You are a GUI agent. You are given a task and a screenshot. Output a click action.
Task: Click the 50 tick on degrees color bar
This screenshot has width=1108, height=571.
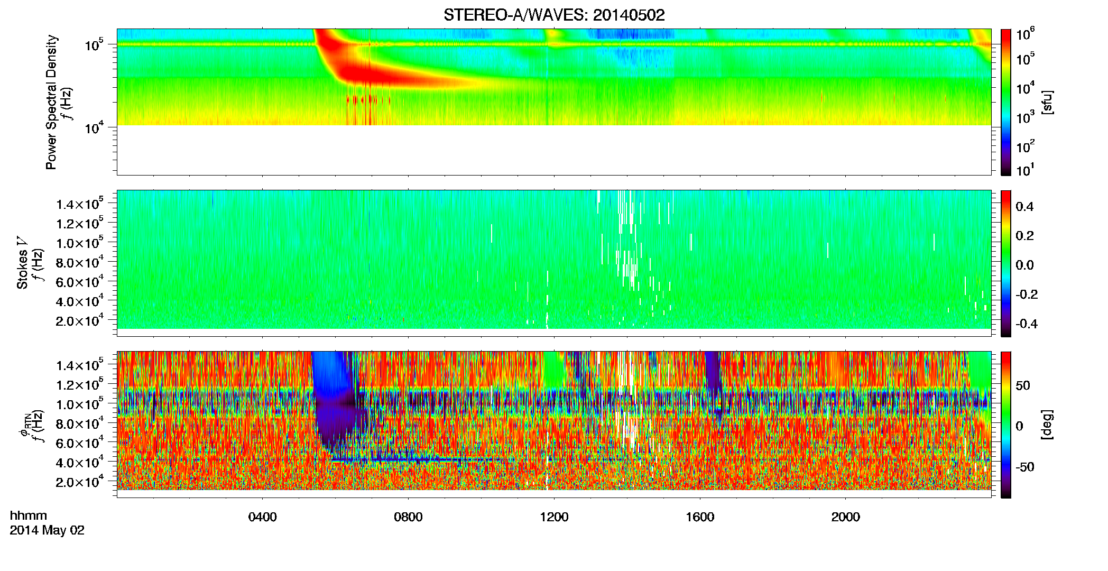click(x=1023, y=385)
